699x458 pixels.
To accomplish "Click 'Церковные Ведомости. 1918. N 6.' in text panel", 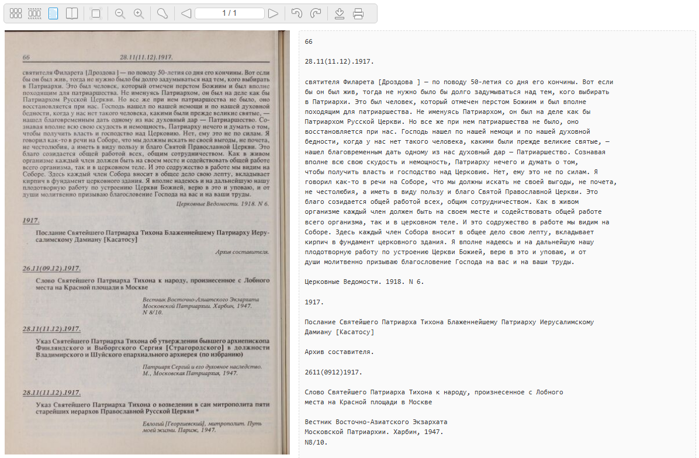I will [x=364, y=282].
